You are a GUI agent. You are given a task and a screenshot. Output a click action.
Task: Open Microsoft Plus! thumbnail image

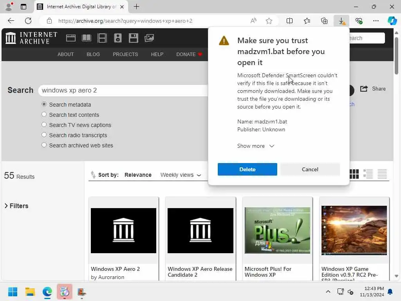(x=277, y=230)
